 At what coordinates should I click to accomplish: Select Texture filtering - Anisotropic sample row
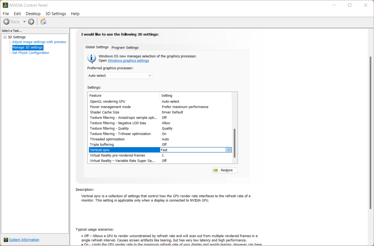pyautogui.click(x=160, y=118)
